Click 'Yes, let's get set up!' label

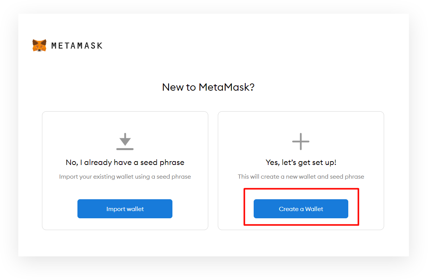[x=301, y=162]
